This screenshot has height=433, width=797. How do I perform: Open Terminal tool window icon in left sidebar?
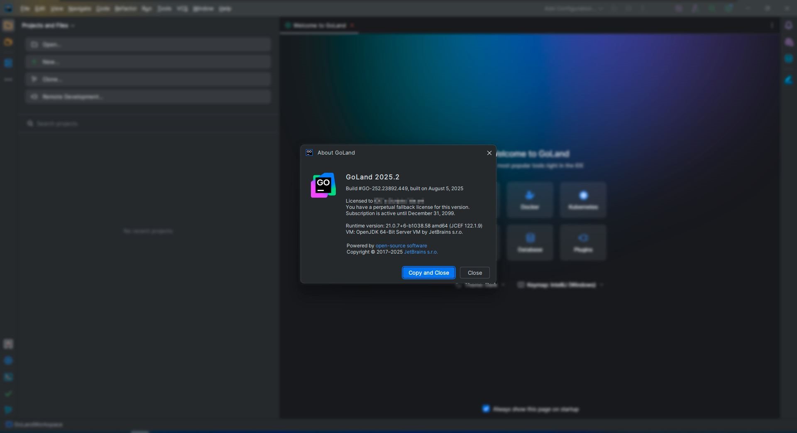(8, 377)
